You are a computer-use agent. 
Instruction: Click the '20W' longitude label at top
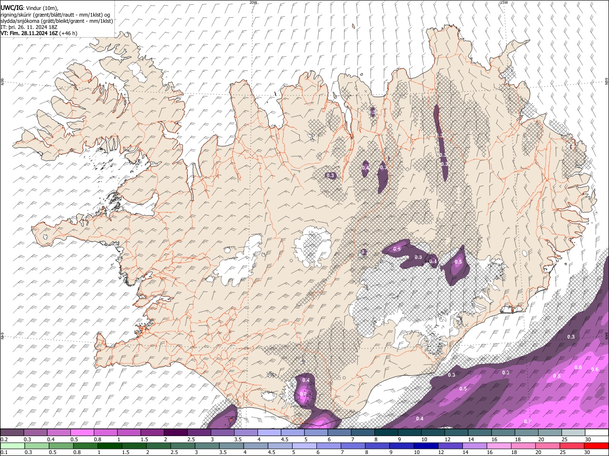(x=253, y=2)
